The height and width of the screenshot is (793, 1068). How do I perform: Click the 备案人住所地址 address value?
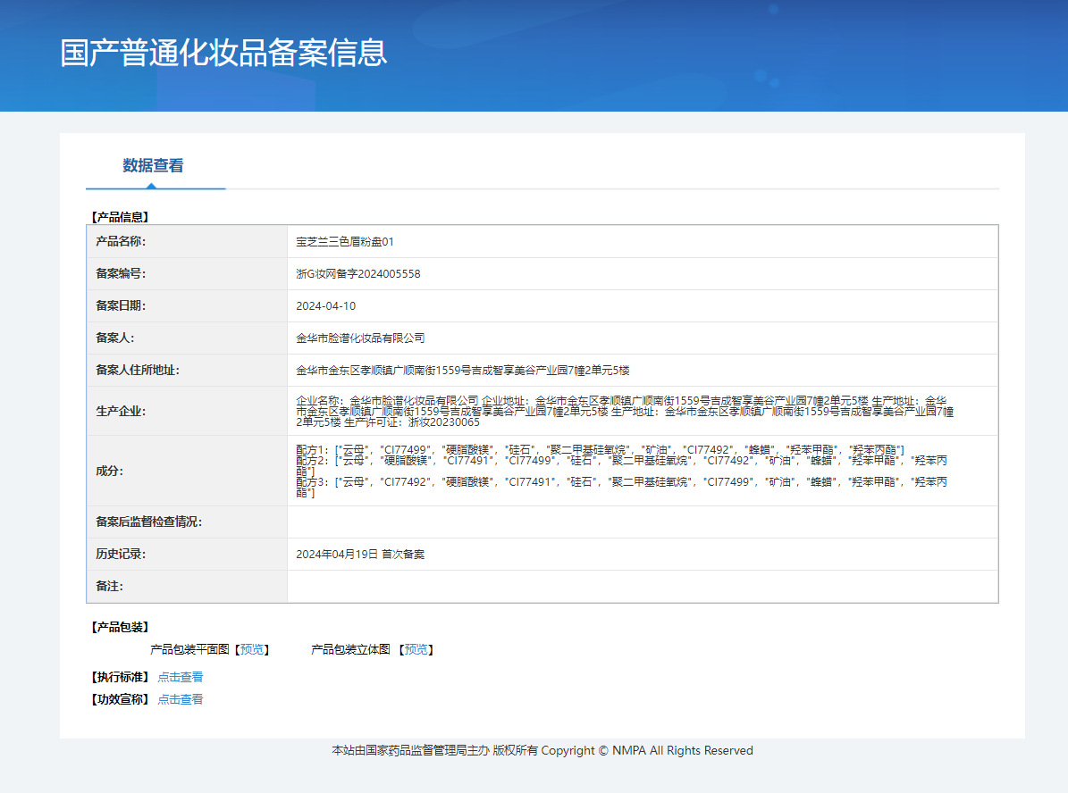[x=462, y=371]
